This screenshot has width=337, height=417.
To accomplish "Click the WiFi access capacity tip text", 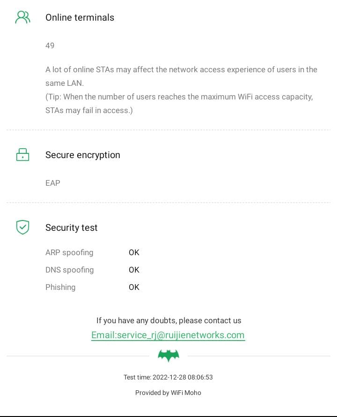I will tap(179, 103).
